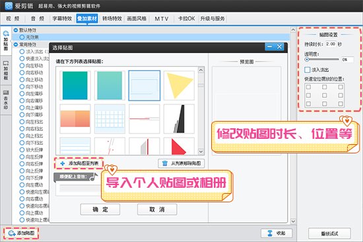Image resolution: width=363 pixels, height=242 pixels.
Task: Switch to the 视频 tab
Action: point(13,19)
